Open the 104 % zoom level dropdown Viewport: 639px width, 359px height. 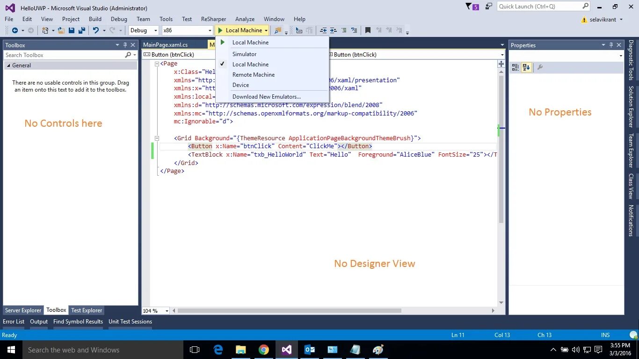point(167,311)
